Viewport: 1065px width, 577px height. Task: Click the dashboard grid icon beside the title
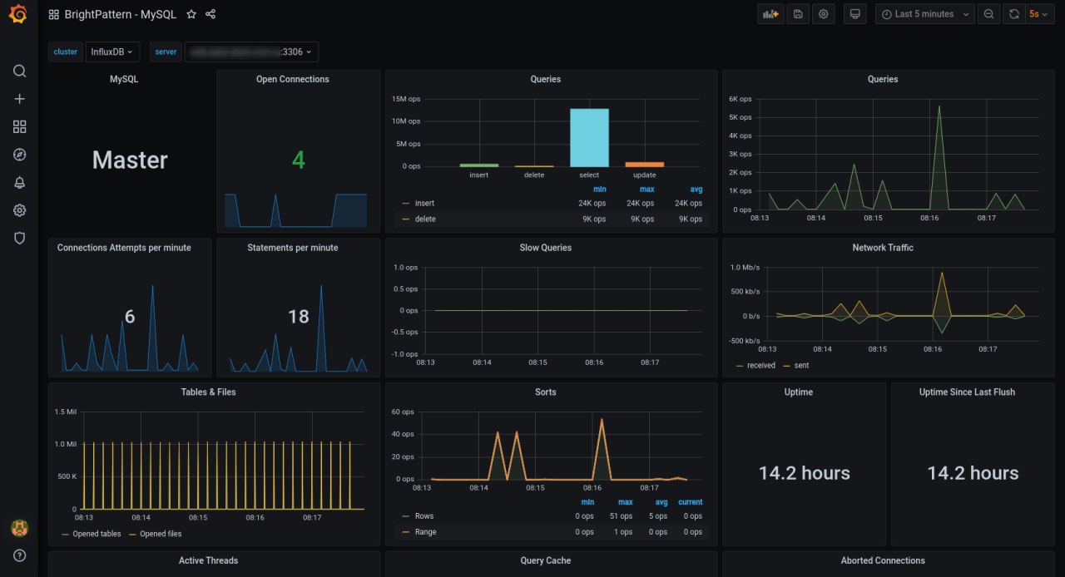tap(54, 14)
